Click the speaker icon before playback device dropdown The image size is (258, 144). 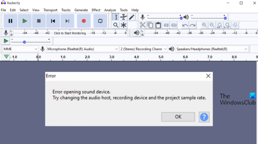[x=171, y=49]
